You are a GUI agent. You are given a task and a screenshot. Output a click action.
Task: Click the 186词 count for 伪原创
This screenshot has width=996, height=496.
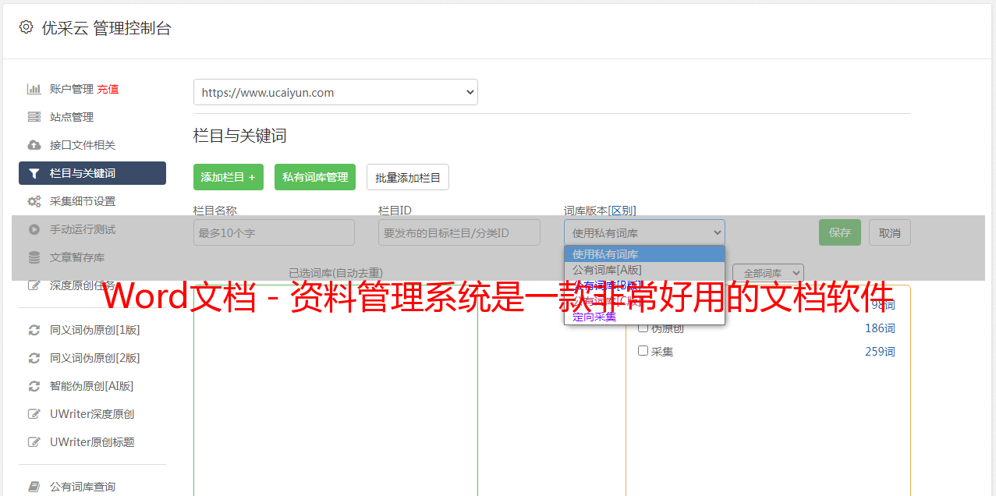[x=880, y=328]
